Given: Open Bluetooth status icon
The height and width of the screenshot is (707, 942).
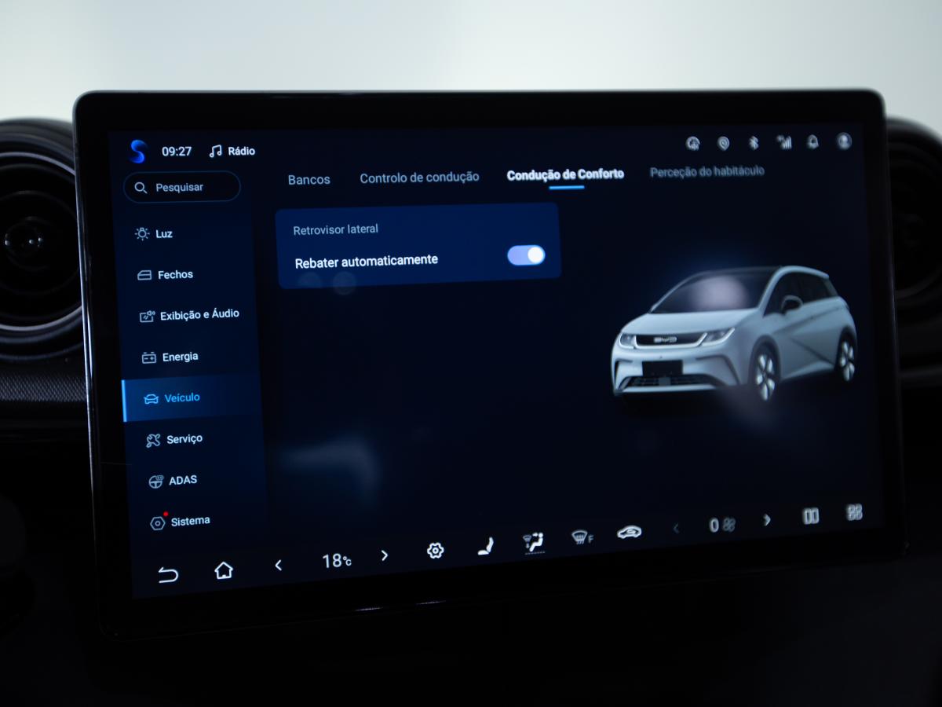Looking at the screenshot, I should pos(754,142).
